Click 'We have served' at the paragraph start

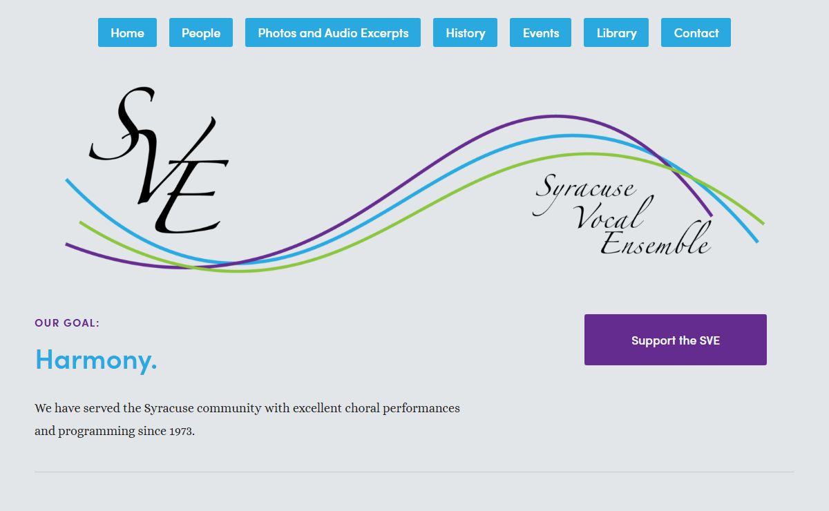[x=77, y=408]
